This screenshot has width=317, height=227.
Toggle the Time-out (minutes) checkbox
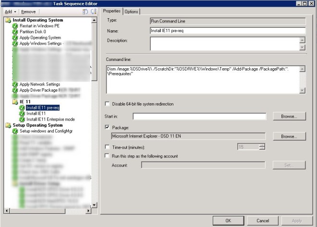pos(107,147)
